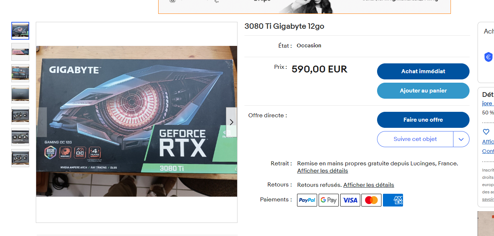Click the Achat immédiat button
The width and height of the screenshot is (494, 236).
[423, 71]
